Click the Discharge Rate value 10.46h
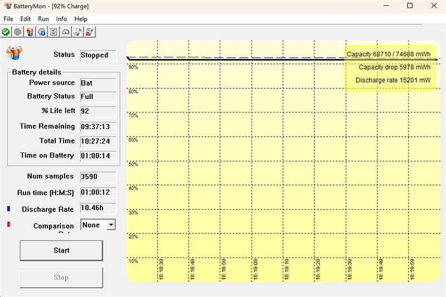The image size is (446, 297). 98,208
